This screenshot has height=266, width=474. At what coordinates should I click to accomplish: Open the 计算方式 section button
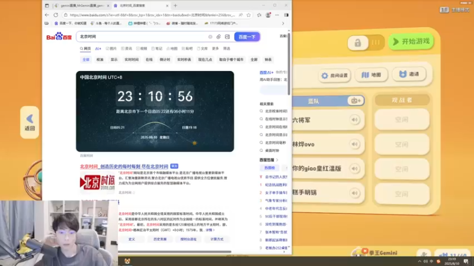[217, 239]
